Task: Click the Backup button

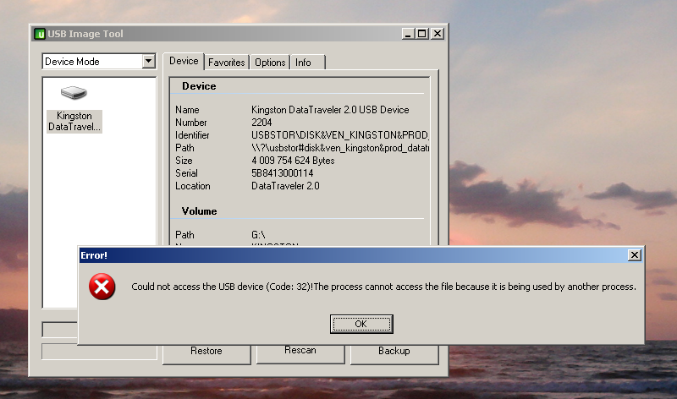Action: [394, 354]
